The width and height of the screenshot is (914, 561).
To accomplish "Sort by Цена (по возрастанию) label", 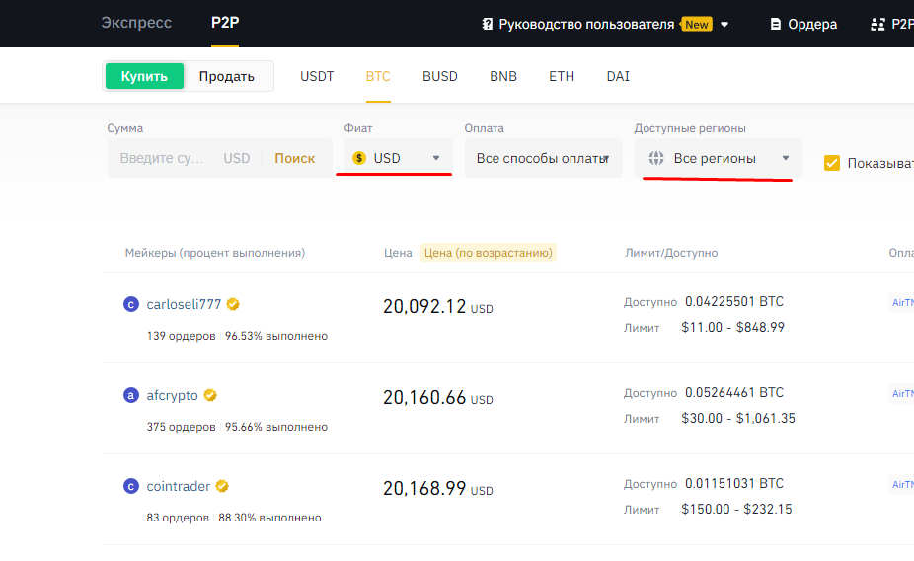I will (488, 253).
